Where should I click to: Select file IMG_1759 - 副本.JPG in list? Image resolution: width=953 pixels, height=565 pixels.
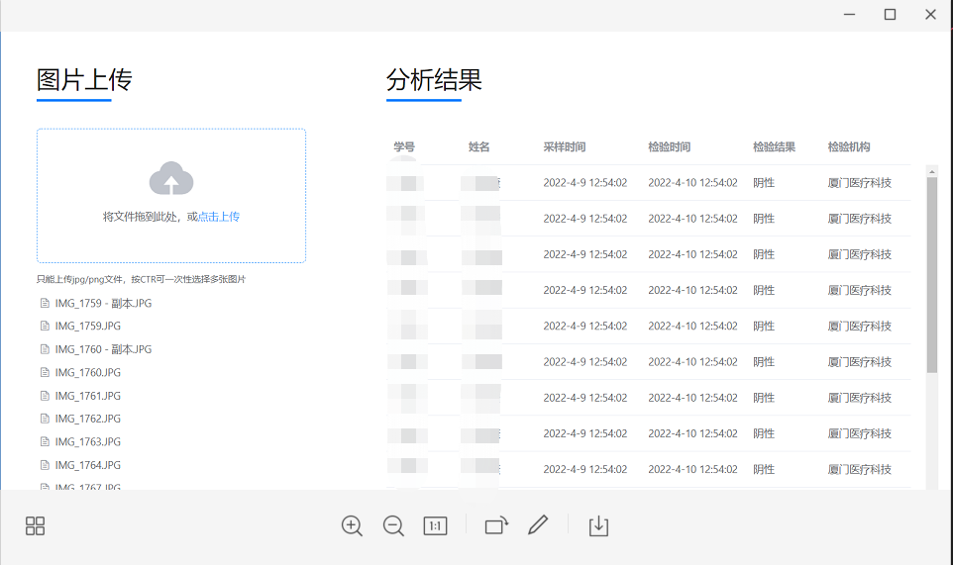point(103,303)
